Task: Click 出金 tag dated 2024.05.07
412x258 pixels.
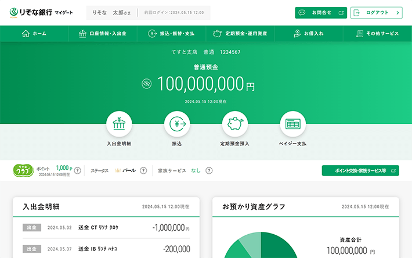Action: (32, 249)
